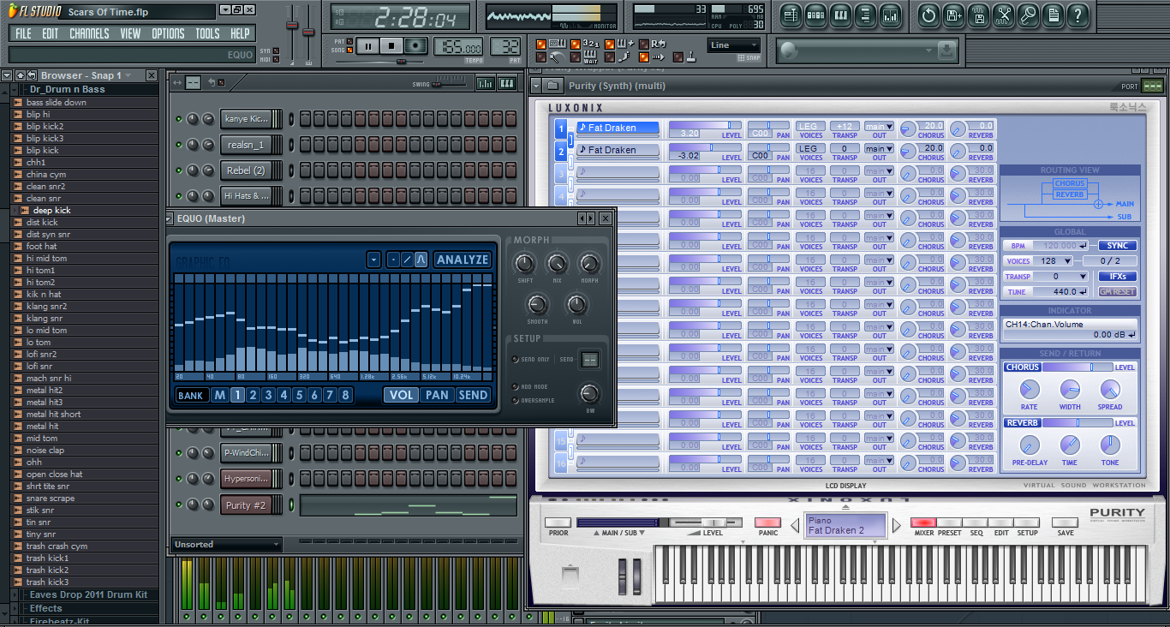Click the help question mark icon
This screenshot has height=627, width=1170.
pyautogui.click(x=1077, y=15)
